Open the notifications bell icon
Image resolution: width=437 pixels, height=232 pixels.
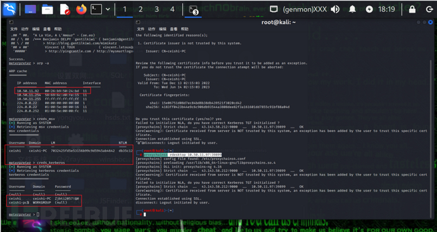(x=352, y=9)
